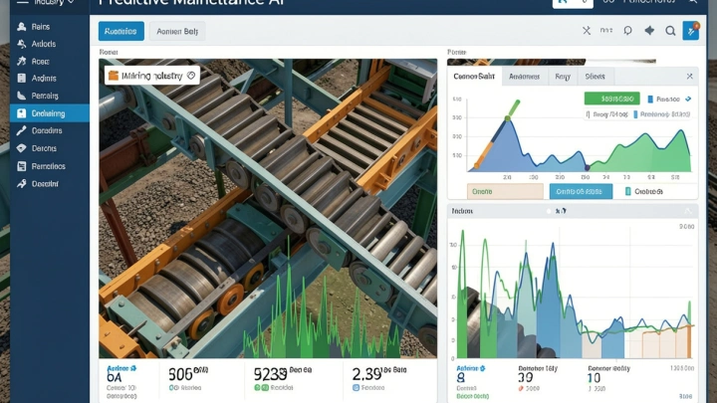The width and height of the screenshot is (717, 403).
Task: Click the Rains sidebar icon
Action: coord(22,27)
